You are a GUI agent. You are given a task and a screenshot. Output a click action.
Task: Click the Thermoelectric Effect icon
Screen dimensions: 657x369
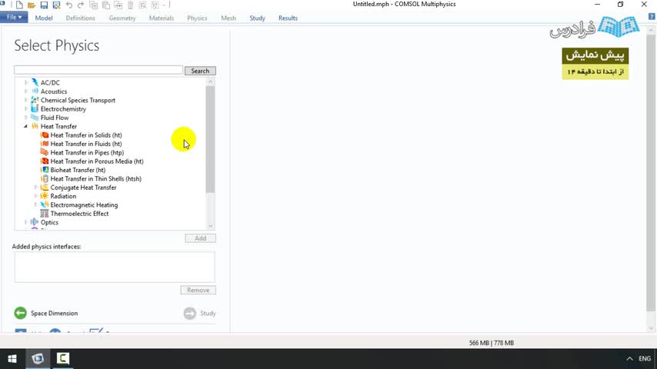tap(45, 214)
